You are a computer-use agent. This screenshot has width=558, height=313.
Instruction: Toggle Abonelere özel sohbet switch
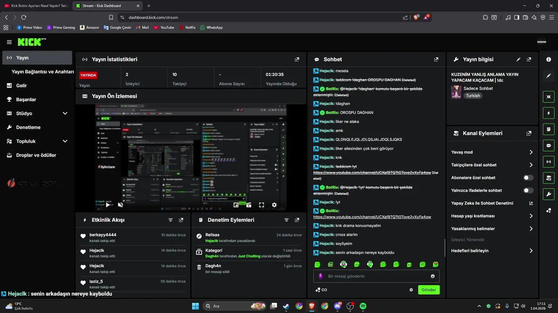[528, 178]
